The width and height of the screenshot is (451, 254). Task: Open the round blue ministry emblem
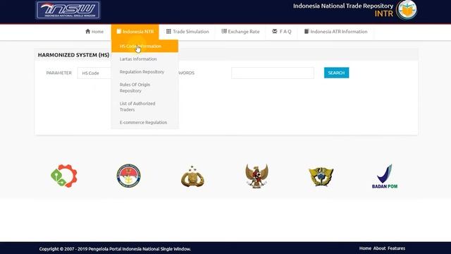coord(128,176)
